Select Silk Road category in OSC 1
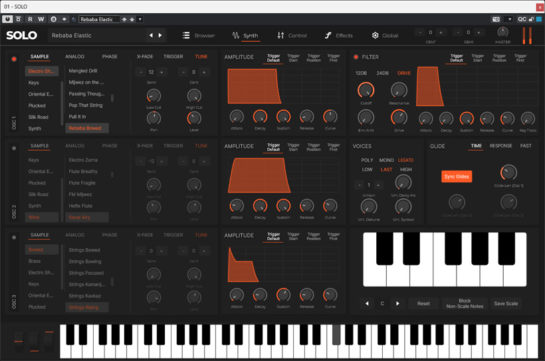545x361 pixels. (x=39, y=117)
